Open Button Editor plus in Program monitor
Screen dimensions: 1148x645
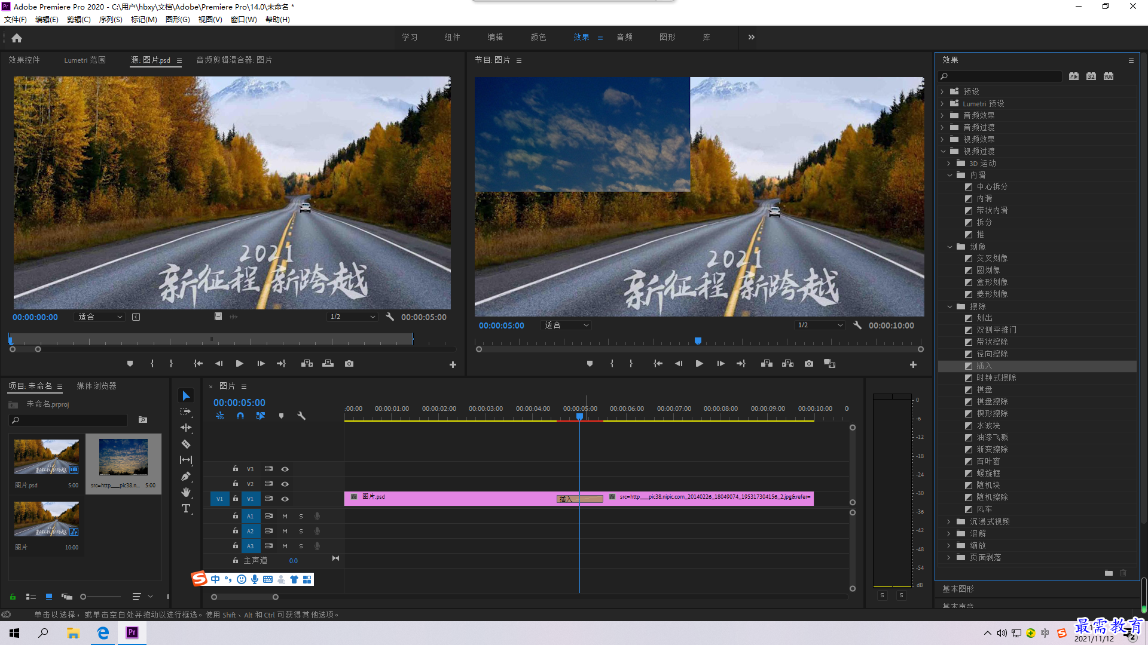(x=913, y=364)
